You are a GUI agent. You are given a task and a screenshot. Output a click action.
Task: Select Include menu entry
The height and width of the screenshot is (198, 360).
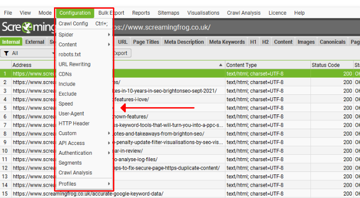pos(84,84)
